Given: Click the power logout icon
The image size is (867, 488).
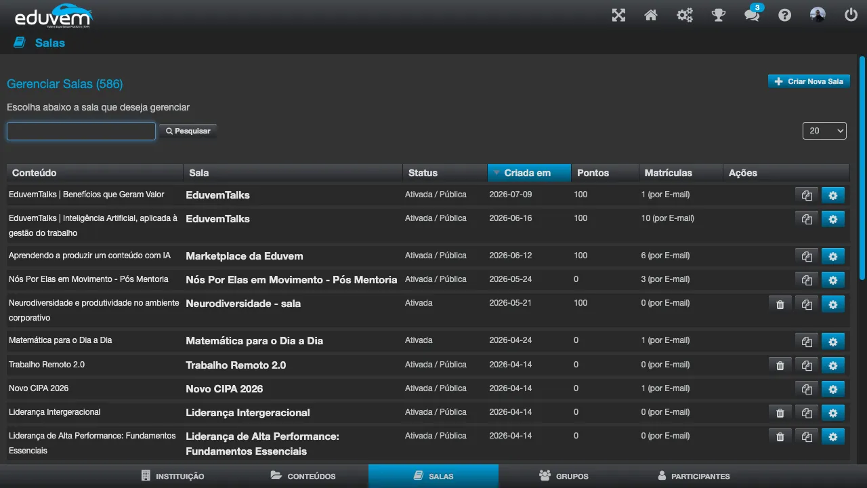Looking at the screenshot, I should click(851, 15).
